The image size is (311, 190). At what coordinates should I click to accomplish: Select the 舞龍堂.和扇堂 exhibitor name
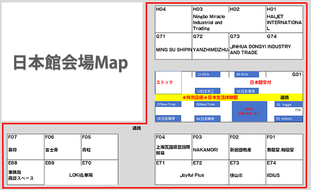tap(280, 150)
